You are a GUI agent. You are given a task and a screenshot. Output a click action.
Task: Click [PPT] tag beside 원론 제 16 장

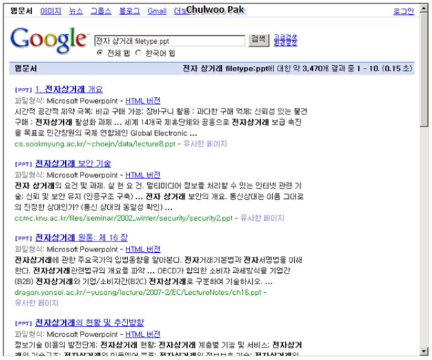(x=23, y=238)
